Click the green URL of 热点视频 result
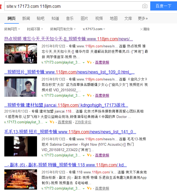This screenshot has width=177, height=192. [x=61, y=62]
